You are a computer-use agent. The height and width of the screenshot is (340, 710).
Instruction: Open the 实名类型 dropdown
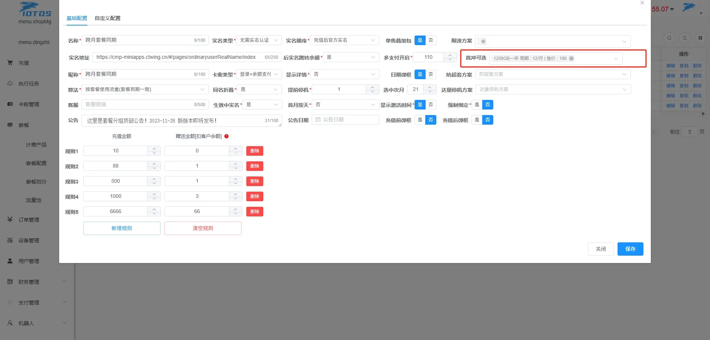pos(259,40)
